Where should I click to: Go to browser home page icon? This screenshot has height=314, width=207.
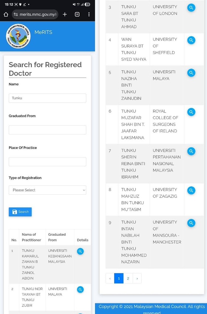[6, 14]
